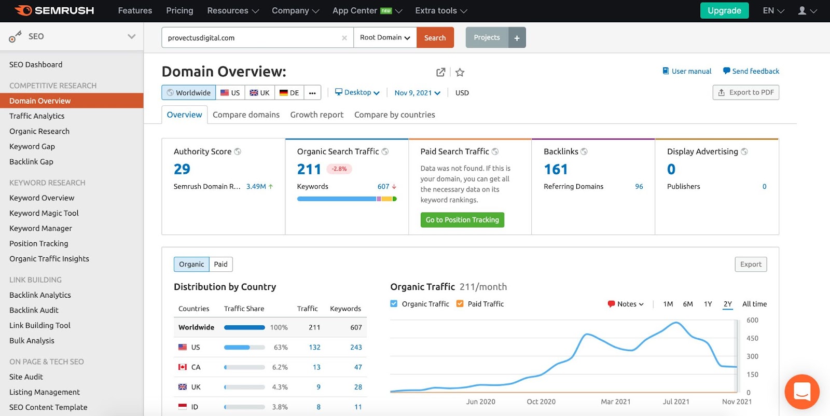Screen dimensions: 830x416
Task: Click the Organic Search Traffic info icon
Action: [x=385, y=151]
